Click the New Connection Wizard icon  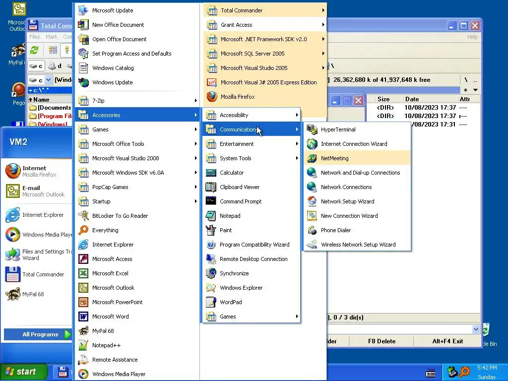[x=312, y=216]
